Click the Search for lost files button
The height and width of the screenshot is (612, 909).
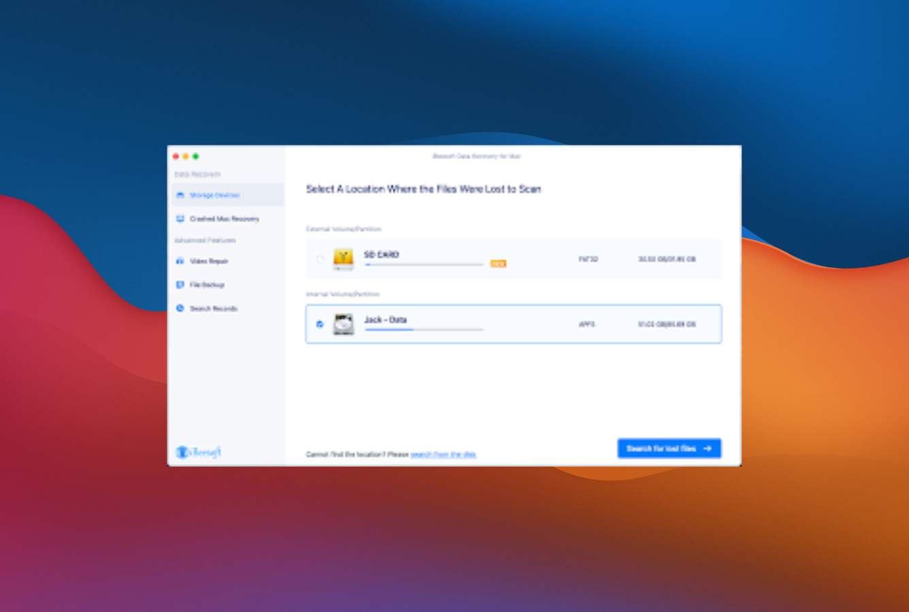click(670, 449)
